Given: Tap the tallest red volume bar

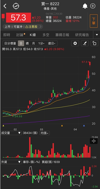Looking at the screenshot, I should click(30, 147).
